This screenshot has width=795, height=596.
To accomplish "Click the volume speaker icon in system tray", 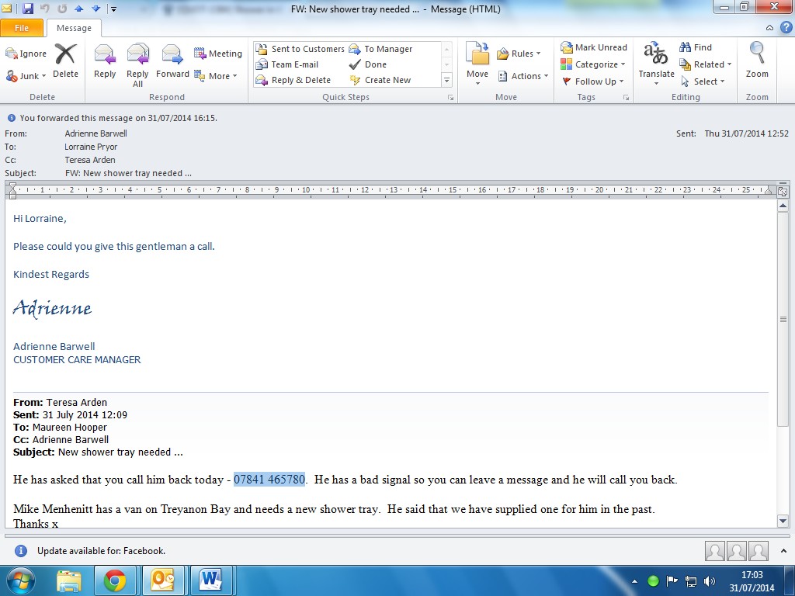I will pyautogui.click(x=710, y=581).
